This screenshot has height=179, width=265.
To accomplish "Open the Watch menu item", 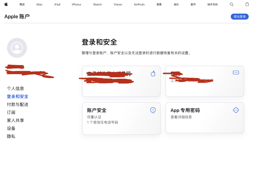I will click(97, 5).
